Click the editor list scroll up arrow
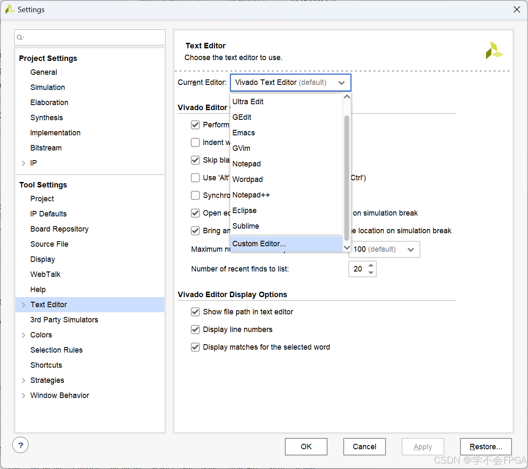 [347, 97]
